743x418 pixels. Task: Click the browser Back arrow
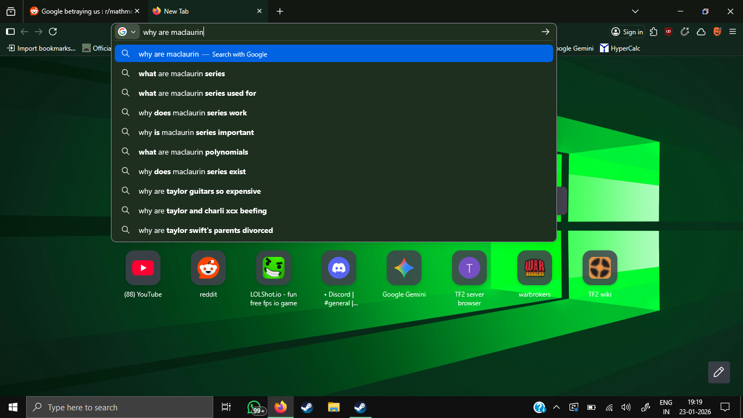click(x=24, y=32)
